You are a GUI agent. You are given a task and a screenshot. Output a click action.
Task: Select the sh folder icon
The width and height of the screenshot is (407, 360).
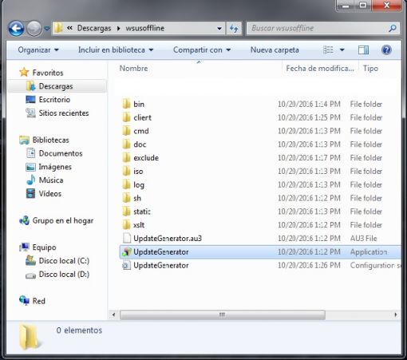pos(126,198)
